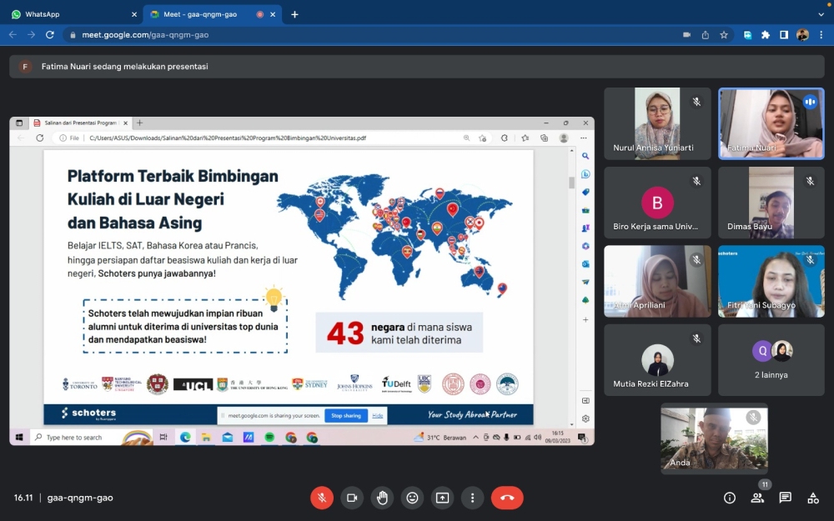The height and width of the screenshot is (521, 834).
Task: Open Spotify from the shared taskbar
Action: pyautogui.click(x=269, y=437)
